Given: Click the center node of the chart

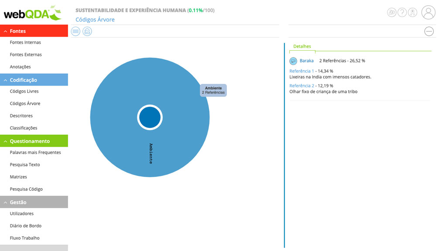Looking at the screenshot, I should pyautogui.click(x=150, y=117).
